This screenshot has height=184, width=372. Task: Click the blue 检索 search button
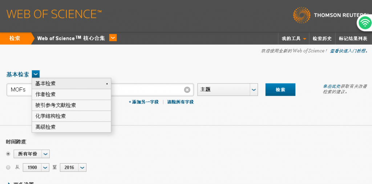pyautogui.click(x=280, y=90)
